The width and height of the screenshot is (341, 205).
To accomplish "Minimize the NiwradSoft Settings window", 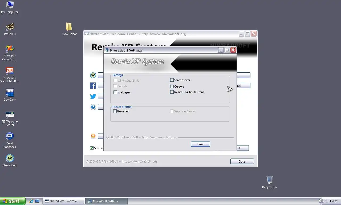I will point(221,50).
